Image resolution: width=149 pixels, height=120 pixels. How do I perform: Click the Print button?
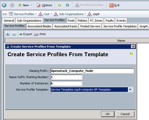coord(40,34)
